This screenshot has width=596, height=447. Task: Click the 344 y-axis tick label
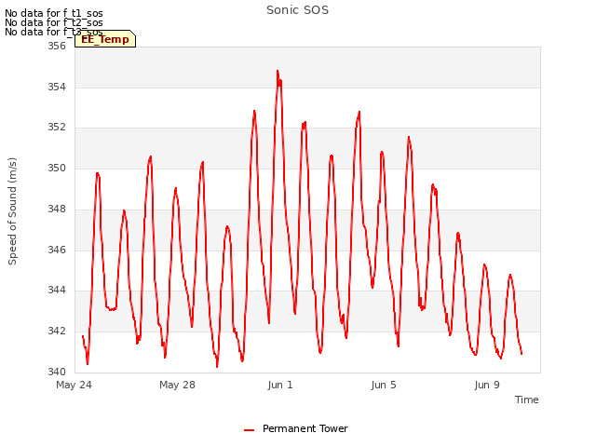coord(57,290)
